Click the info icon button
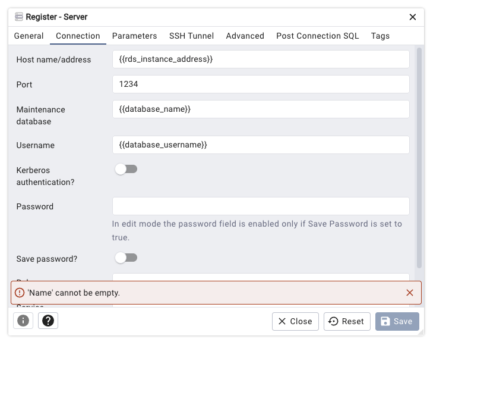Image resolution: width=487 pixels, height=411 pixels. [23, 321]
